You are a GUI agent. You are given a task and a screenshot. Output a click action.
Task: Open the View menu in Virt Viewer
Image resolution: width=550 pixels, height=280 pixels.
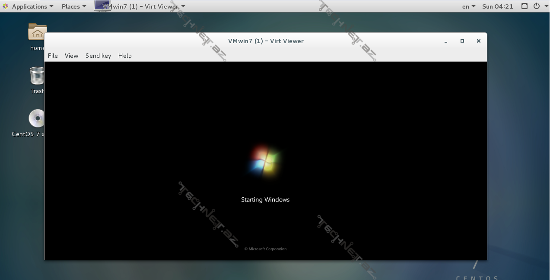(x=71, y=56)
